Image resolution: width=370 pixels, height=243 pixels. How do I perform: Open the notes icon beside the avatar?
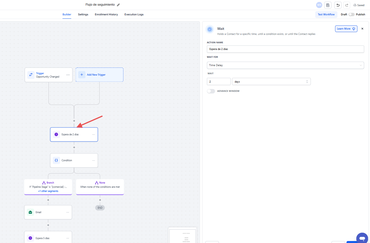pyautogui.click(x=328, y=5)
